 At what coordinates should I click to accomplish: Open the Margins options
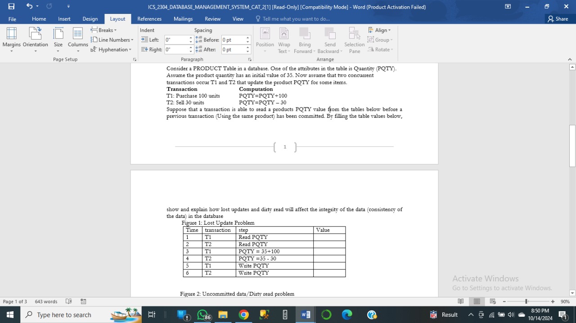(12, 40)
